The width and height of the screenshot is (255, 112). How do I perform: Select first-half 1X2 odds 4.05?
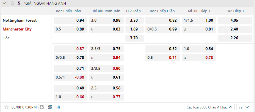point(235,21)
